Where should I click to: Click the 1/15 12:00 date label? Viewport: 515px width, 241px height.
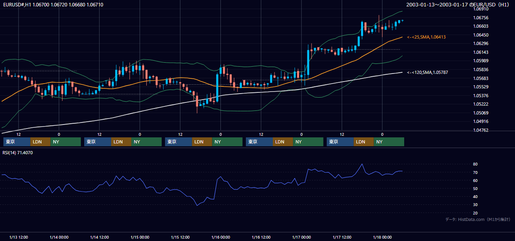coord(180,237)
